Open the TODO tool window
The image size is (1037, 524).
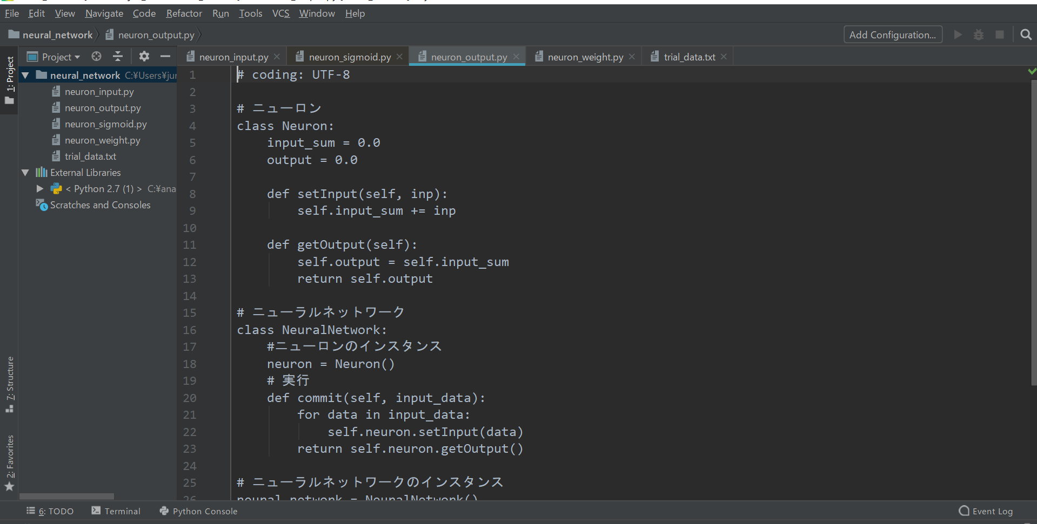[x=50, y=511]
